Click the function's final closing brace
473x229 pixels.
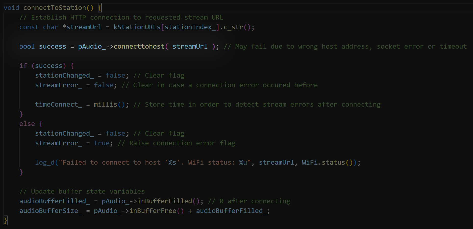point(6,220)
